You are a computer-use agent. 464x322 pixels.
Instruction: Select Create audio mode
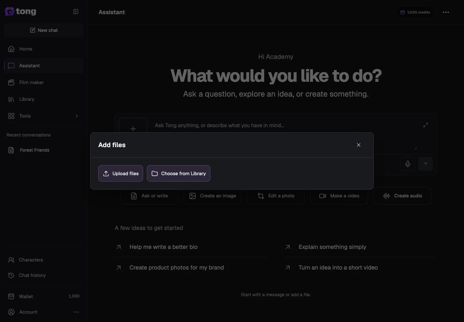[402, 196]
